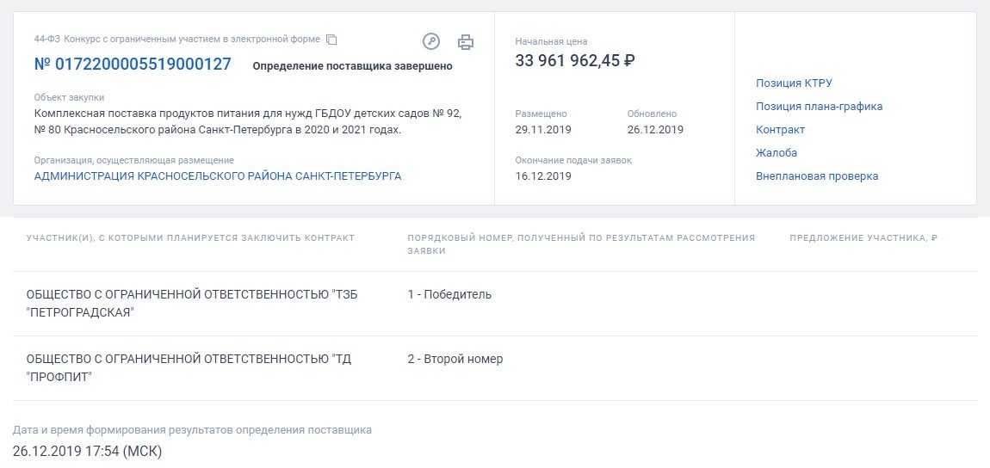Click the "1 - Победитель" cell
990x468 pixels.
(x=449, y=295)
